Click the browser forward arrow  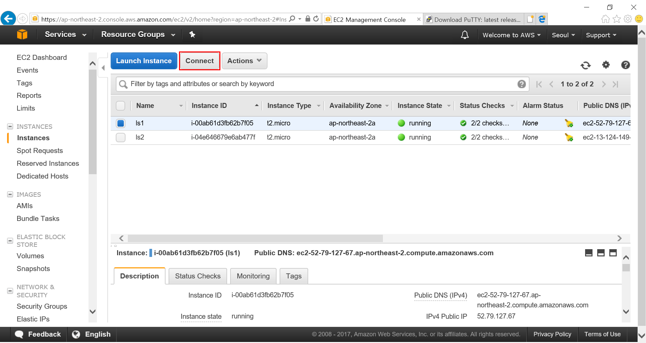[23, 18]
